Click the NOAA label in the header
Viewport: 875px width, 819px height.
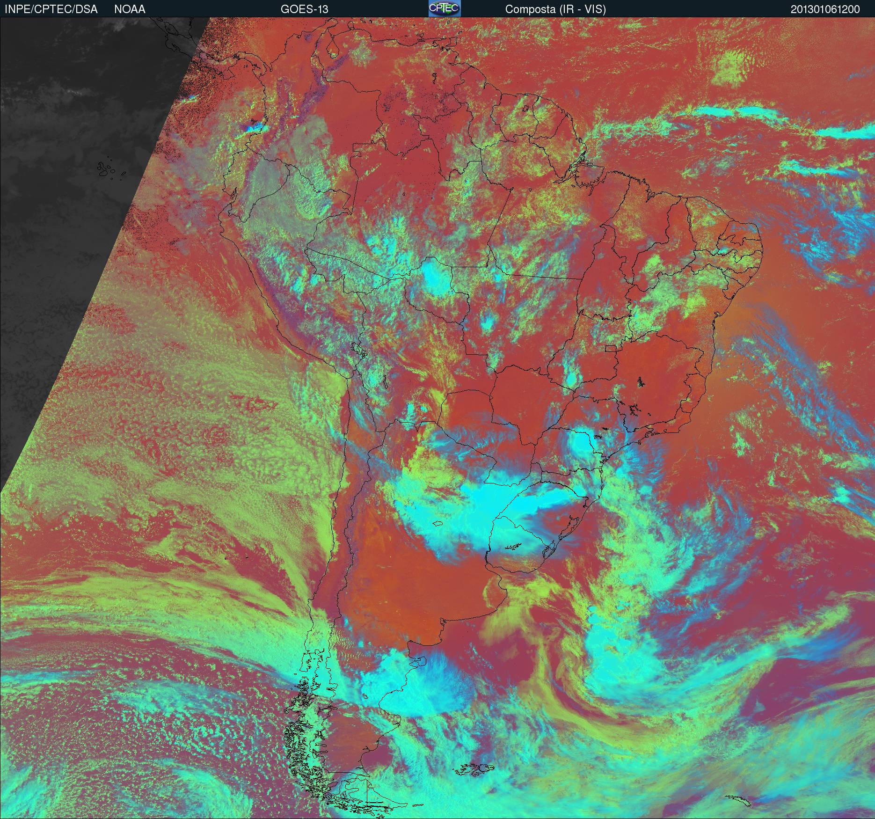[x=130, y=9]
